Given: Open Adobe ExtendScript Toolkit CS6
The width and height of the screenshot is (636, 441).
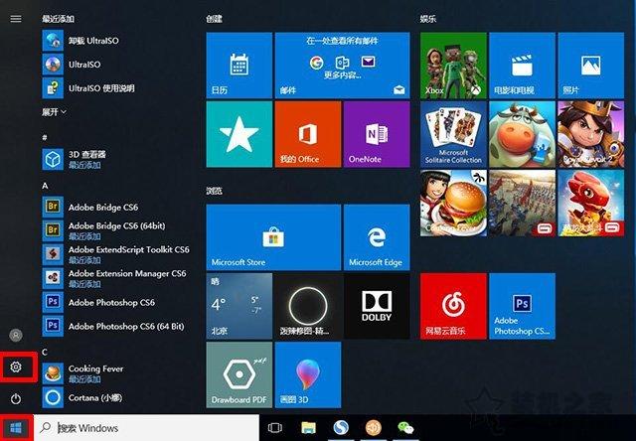Looking at the screenshot, I should click(x=115, y=254).
